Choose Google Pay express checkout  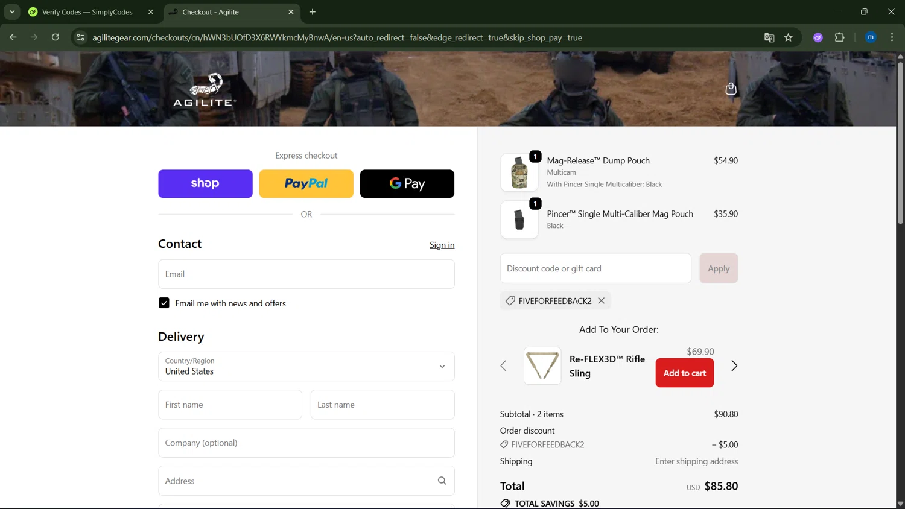(407, 183)
